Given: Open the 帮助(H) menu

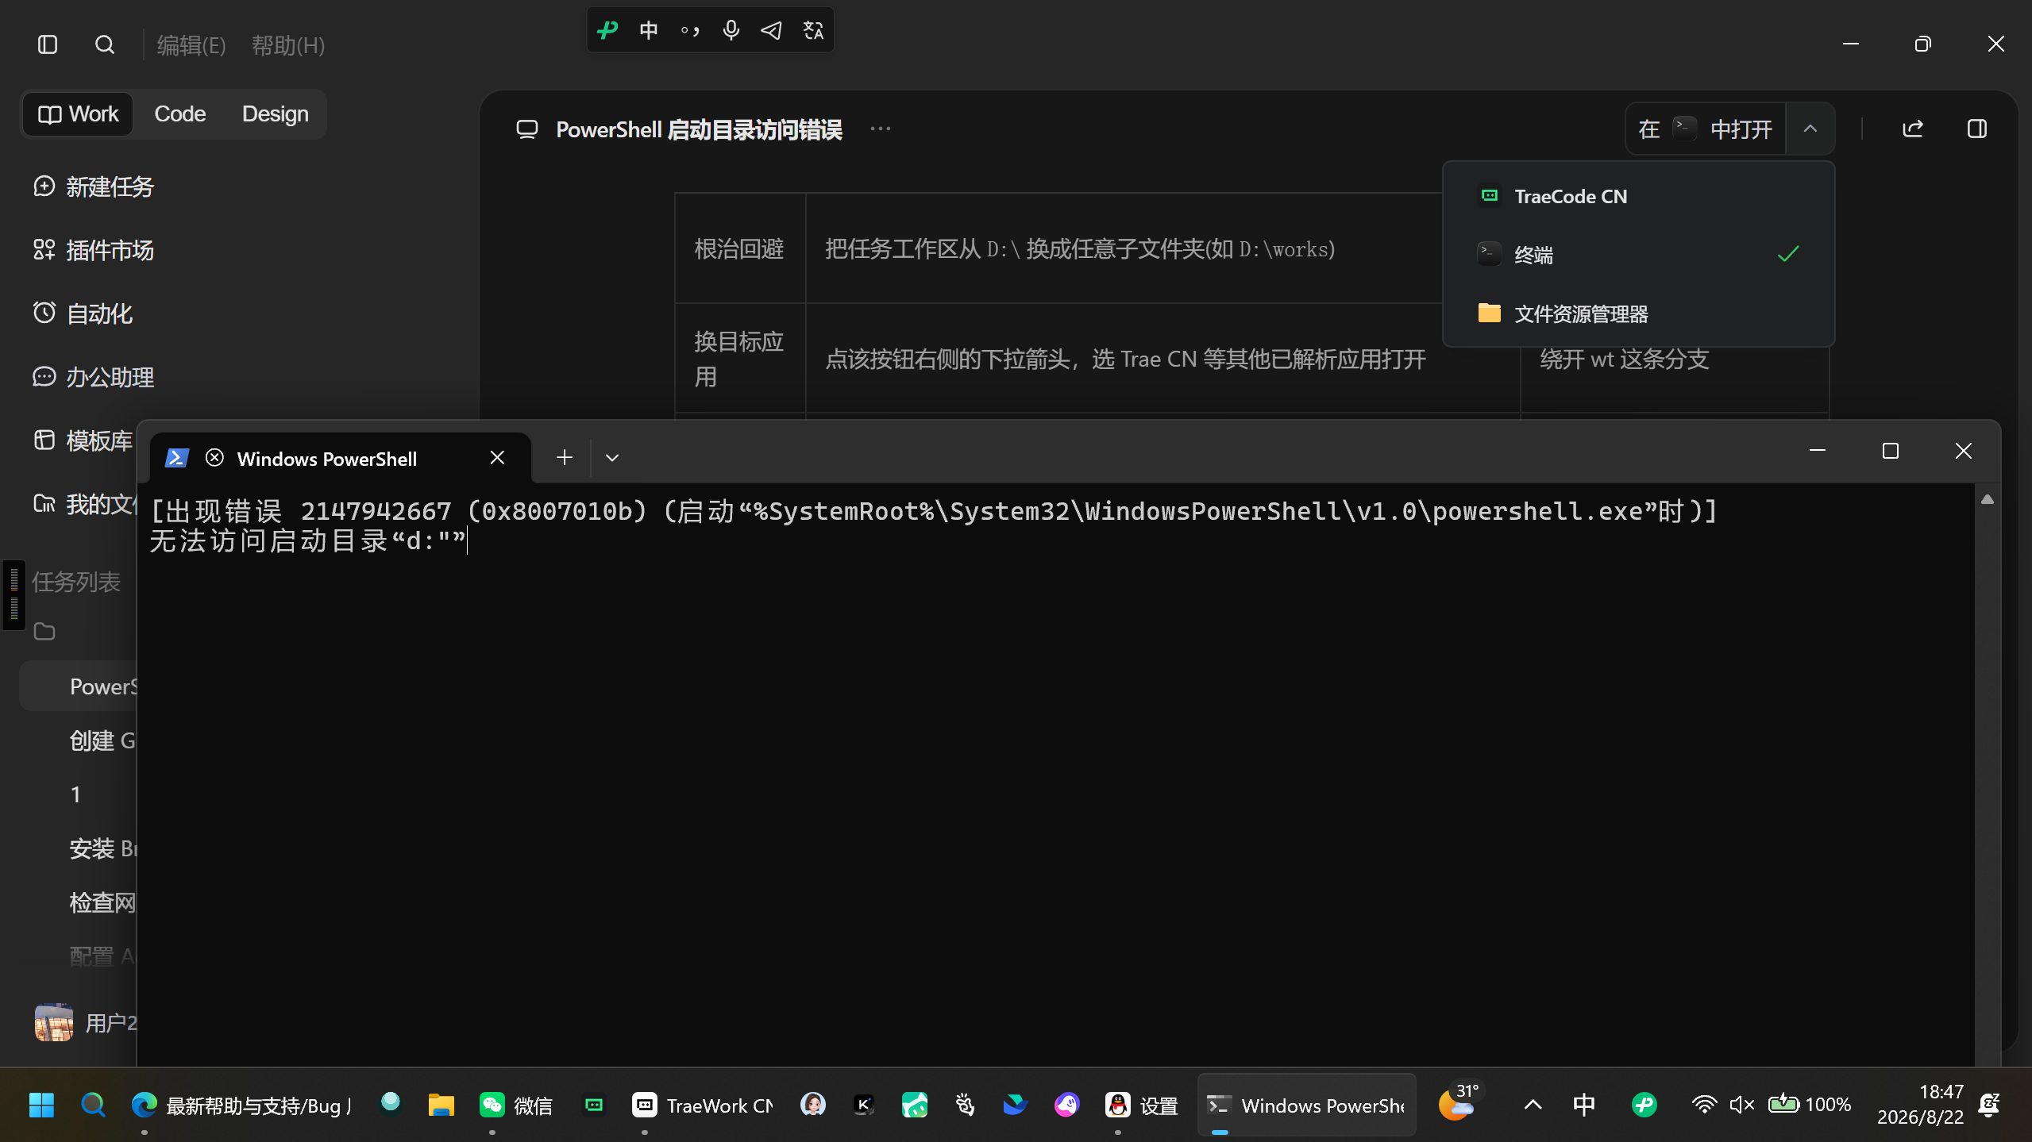Looking at the screenshot, I should pyautogui.click(x=288, y=45).
